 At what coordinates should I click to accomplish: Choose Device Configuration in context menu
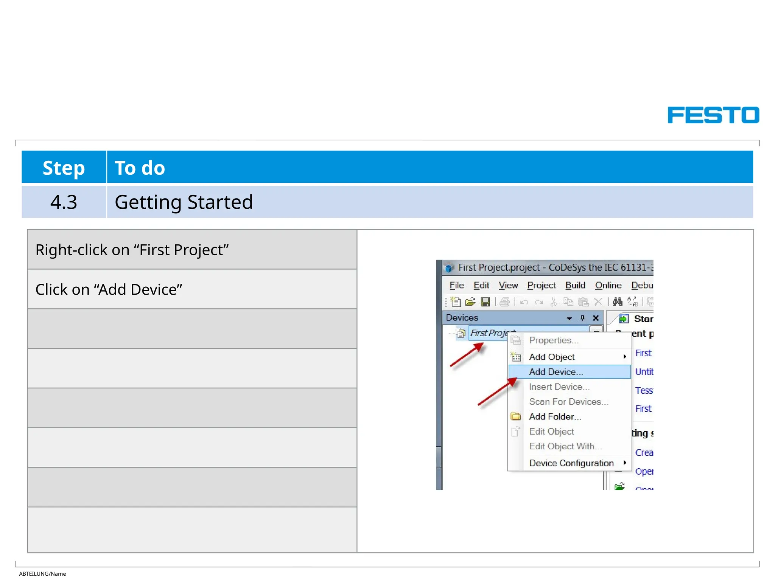tap(570, 463)
